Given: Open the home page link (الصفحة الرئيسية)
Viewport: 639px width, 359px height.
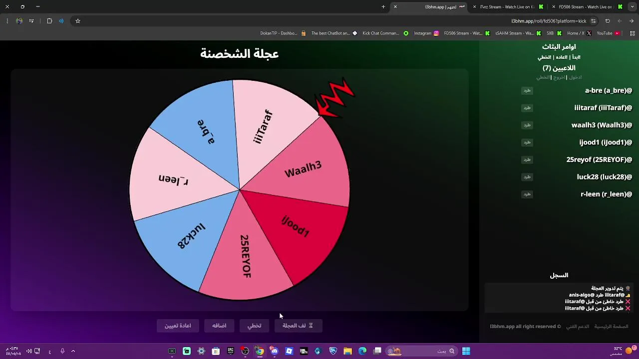Looking at the screenshot, I should point(612,327).
